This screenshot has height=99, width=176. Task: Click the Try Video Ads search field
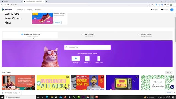click(87, 47)
